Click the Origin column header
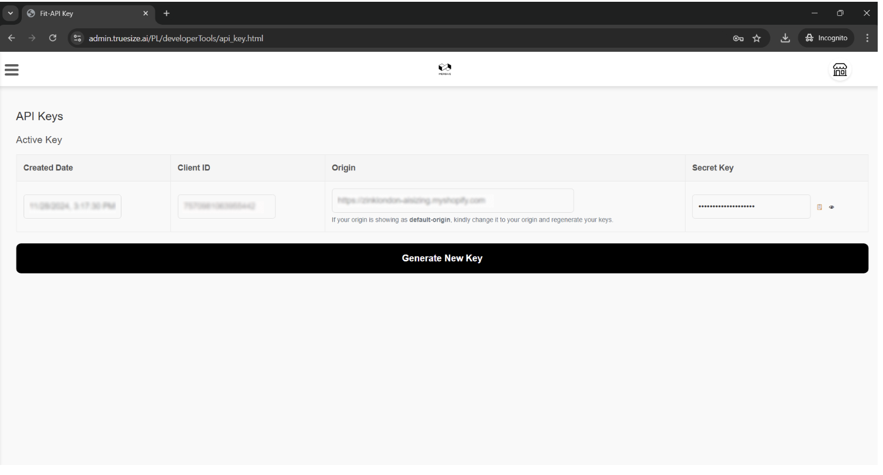883x475 pixels. point(344,168)
